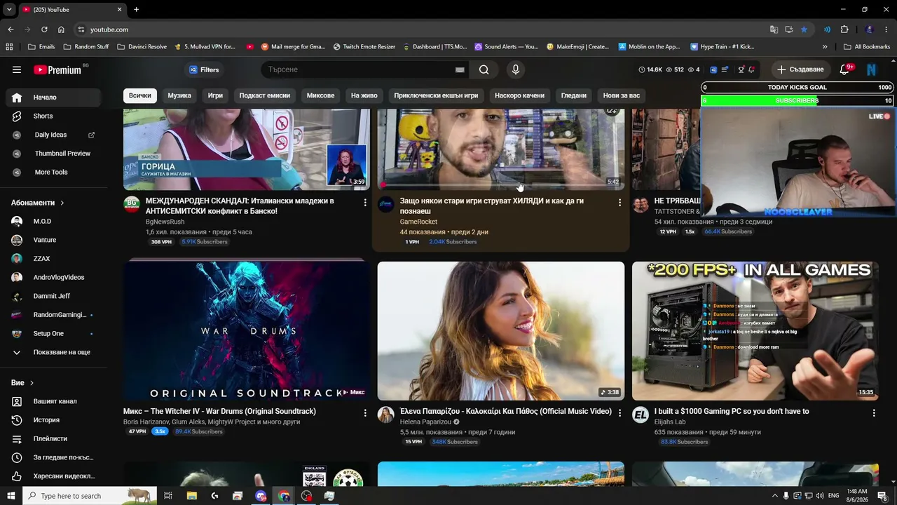Open the Davinci Resolve bookmark folder
Image resolution: width=897 pixels, height=505 pixels.
click(142, 47)
